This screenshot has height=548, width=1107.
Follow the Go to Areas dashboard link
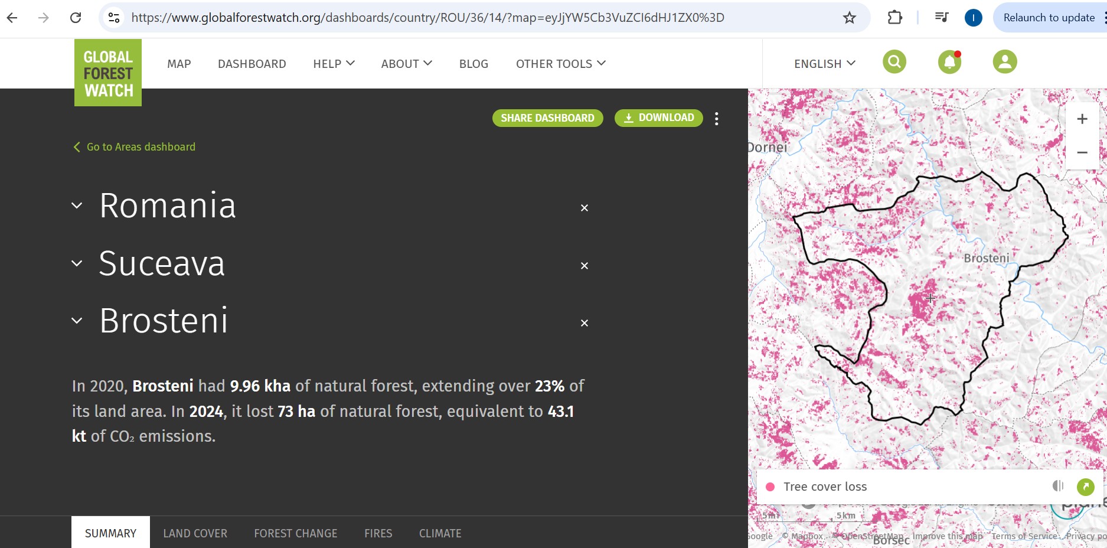point(135,147)
